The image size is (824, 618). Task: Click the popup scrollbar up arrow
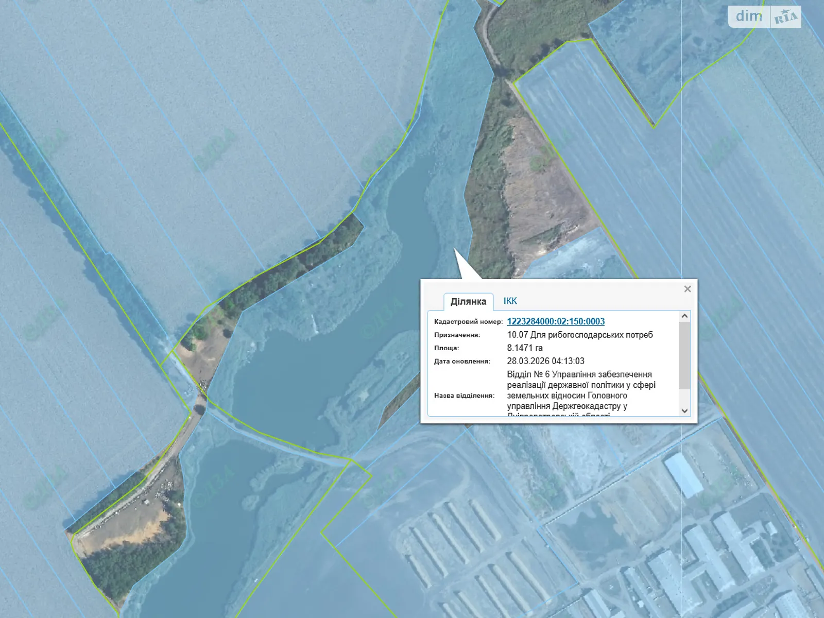click(684, 316)
